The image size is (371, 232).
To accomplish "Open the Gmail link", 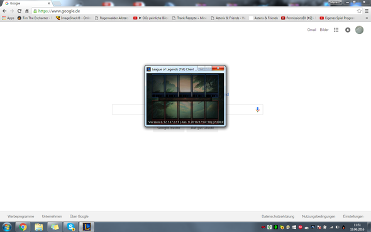I will pos(312,30).
